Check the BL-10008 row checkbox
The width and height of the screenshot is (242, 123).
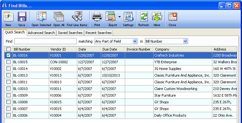[x=9, y=102]
